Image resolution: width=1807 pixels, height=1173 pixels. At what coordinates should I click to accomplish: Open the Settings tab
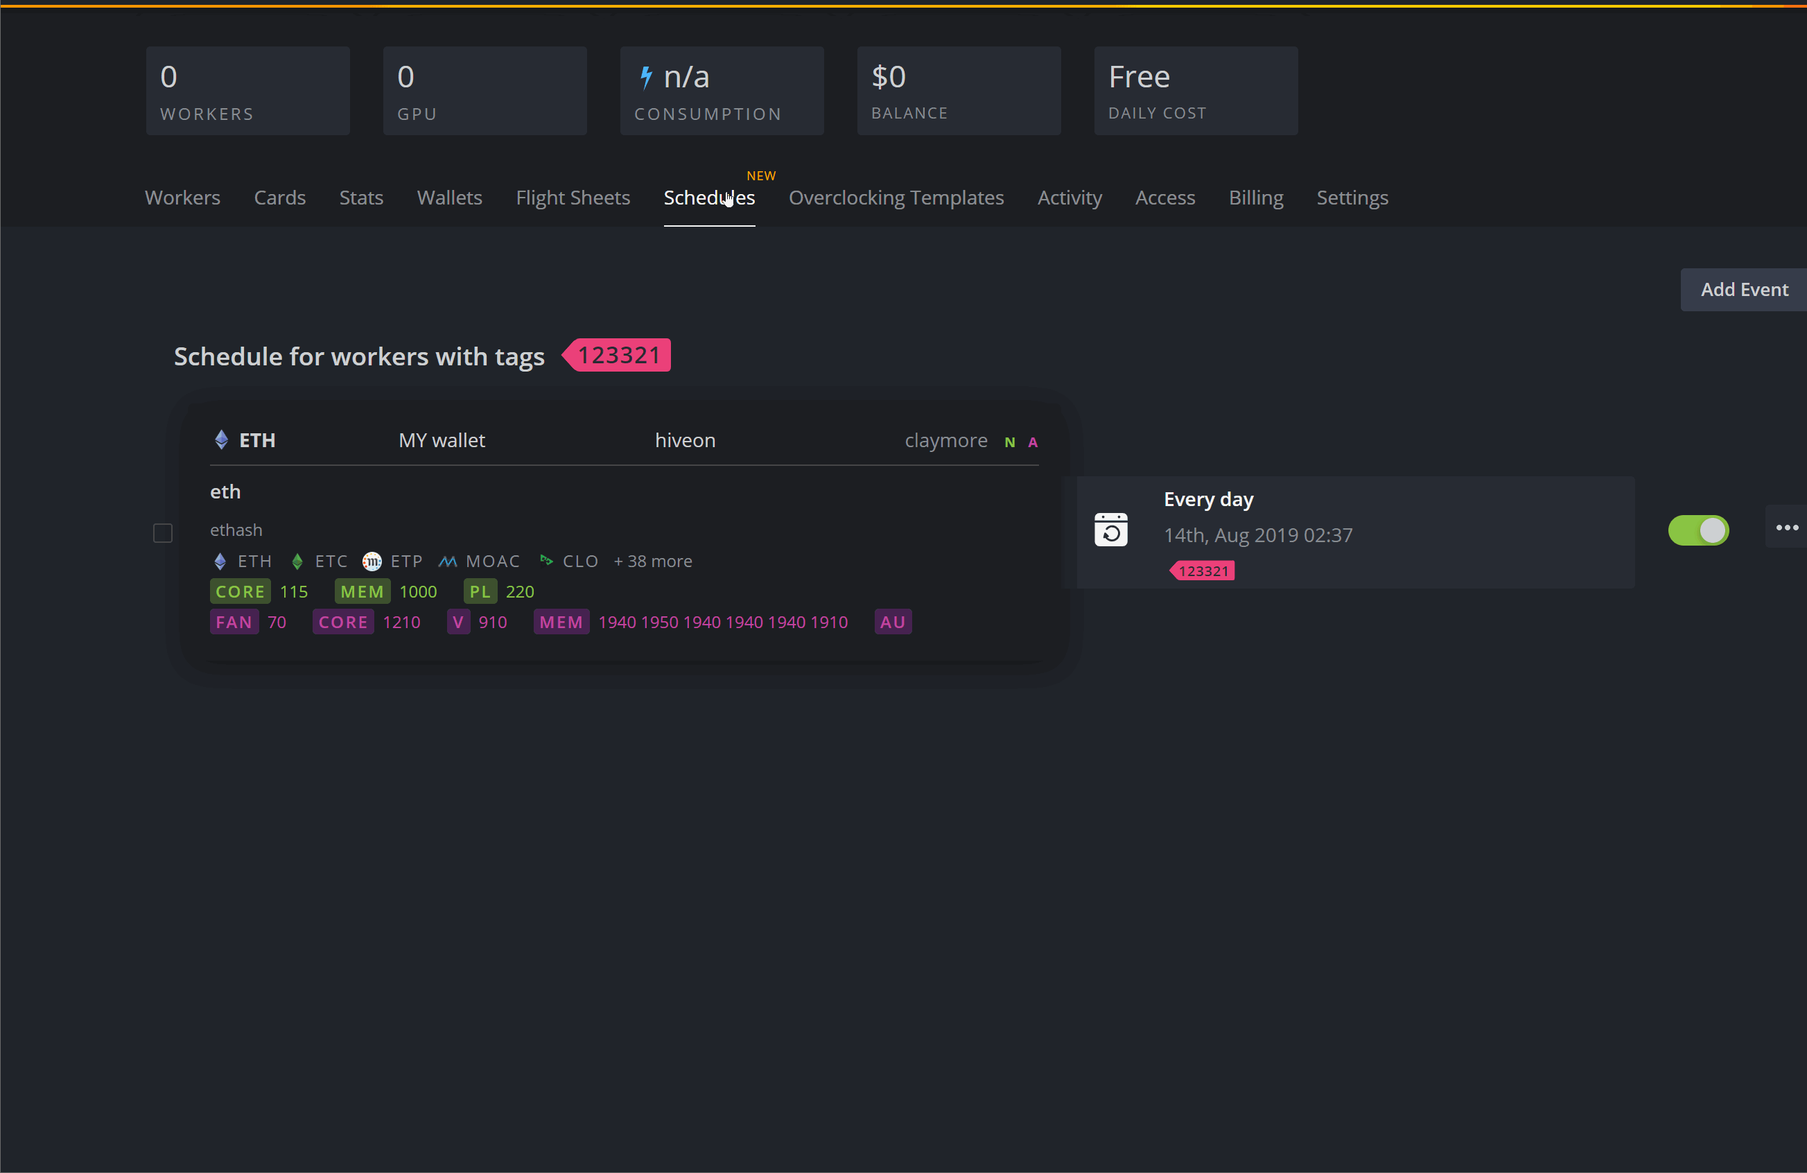tap(1352, 198)
